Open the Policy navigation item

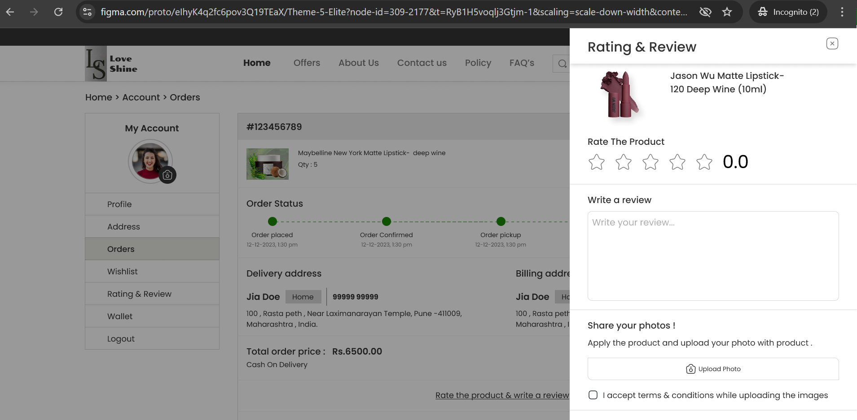(x=478, y=63)
